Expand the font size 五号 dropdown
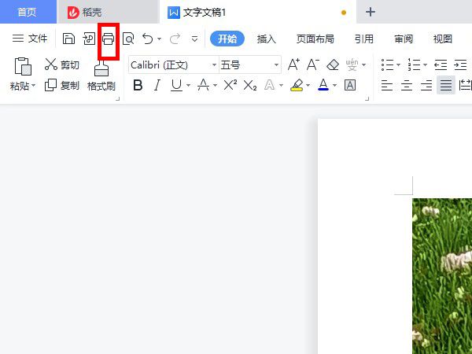Viewport: 472px width, 354px height. point(276,65)
